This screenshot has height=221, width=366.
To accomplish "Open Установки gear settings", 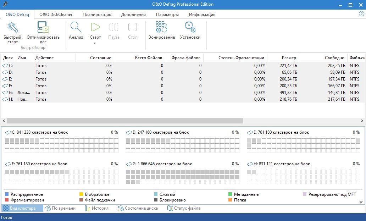I will (x=190, y=28).
